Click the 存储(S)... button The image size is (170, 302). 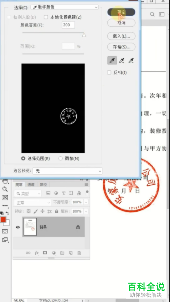(121, 47)
